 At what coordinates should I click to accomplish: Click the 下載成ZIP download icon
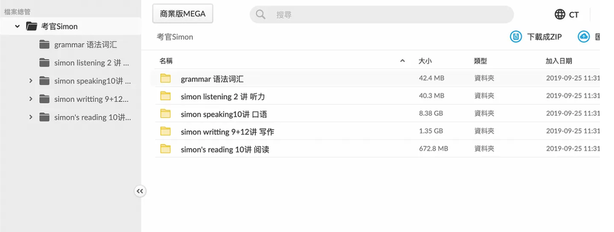(516, 37)
